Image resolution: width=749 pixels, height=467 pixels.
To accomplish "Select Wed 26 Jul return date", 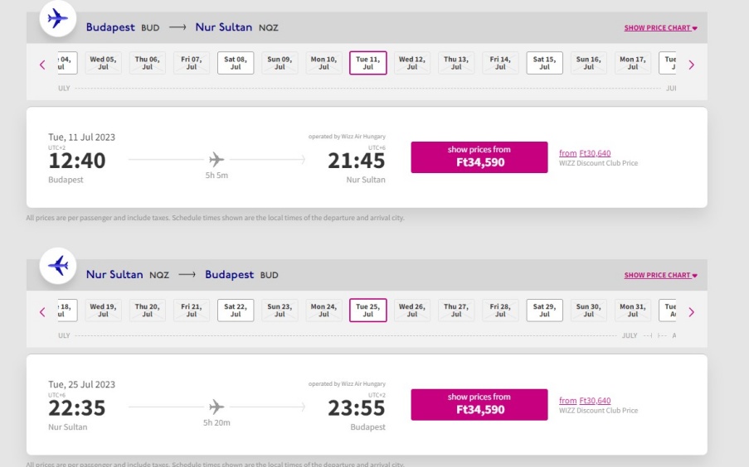I will 411,311.
